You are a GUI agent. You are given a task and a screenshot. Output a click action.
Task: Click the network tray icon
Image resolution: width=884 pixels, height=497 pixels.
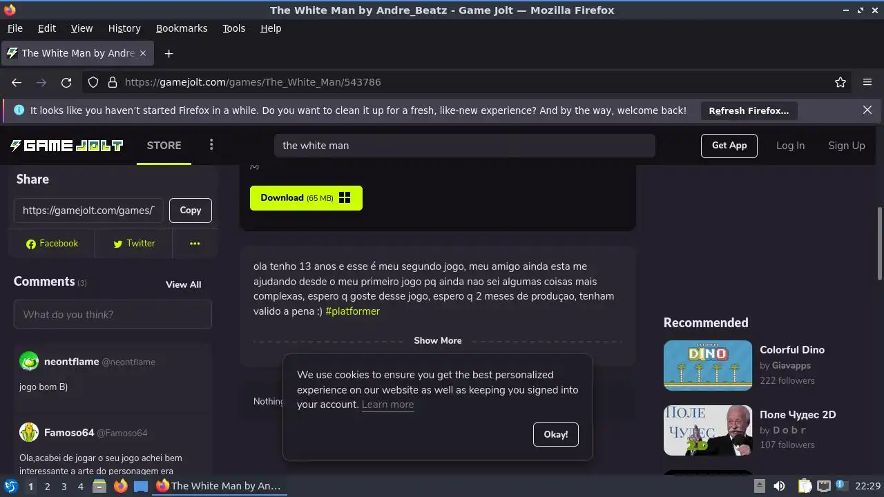point(823,486)
